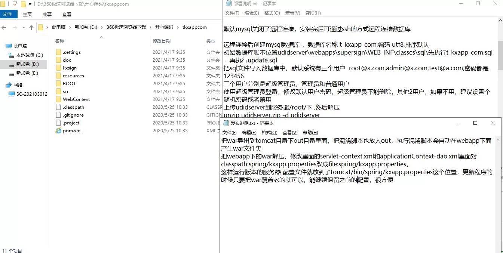Click the 网络 network icon in sidebar
The width and height of the screenshot is (503, 253).
tap(9, 85)
